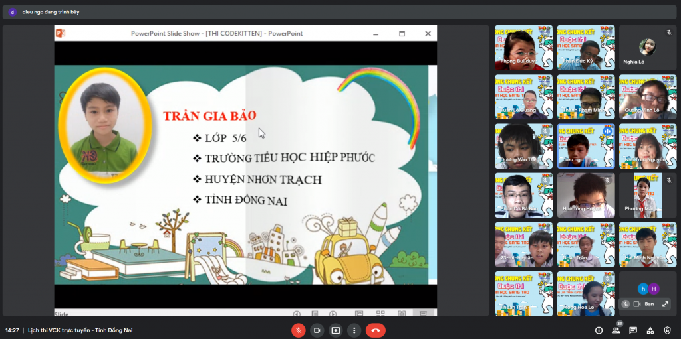Toggle the camera button in the call bar
The width and height of the screenshot is (681, 339).
[317, 330]
